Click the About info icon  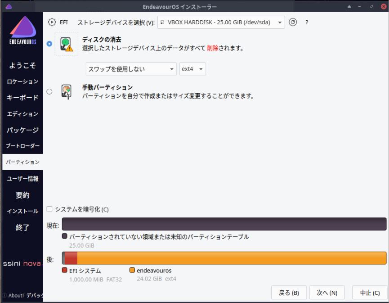tap(4, 295)
